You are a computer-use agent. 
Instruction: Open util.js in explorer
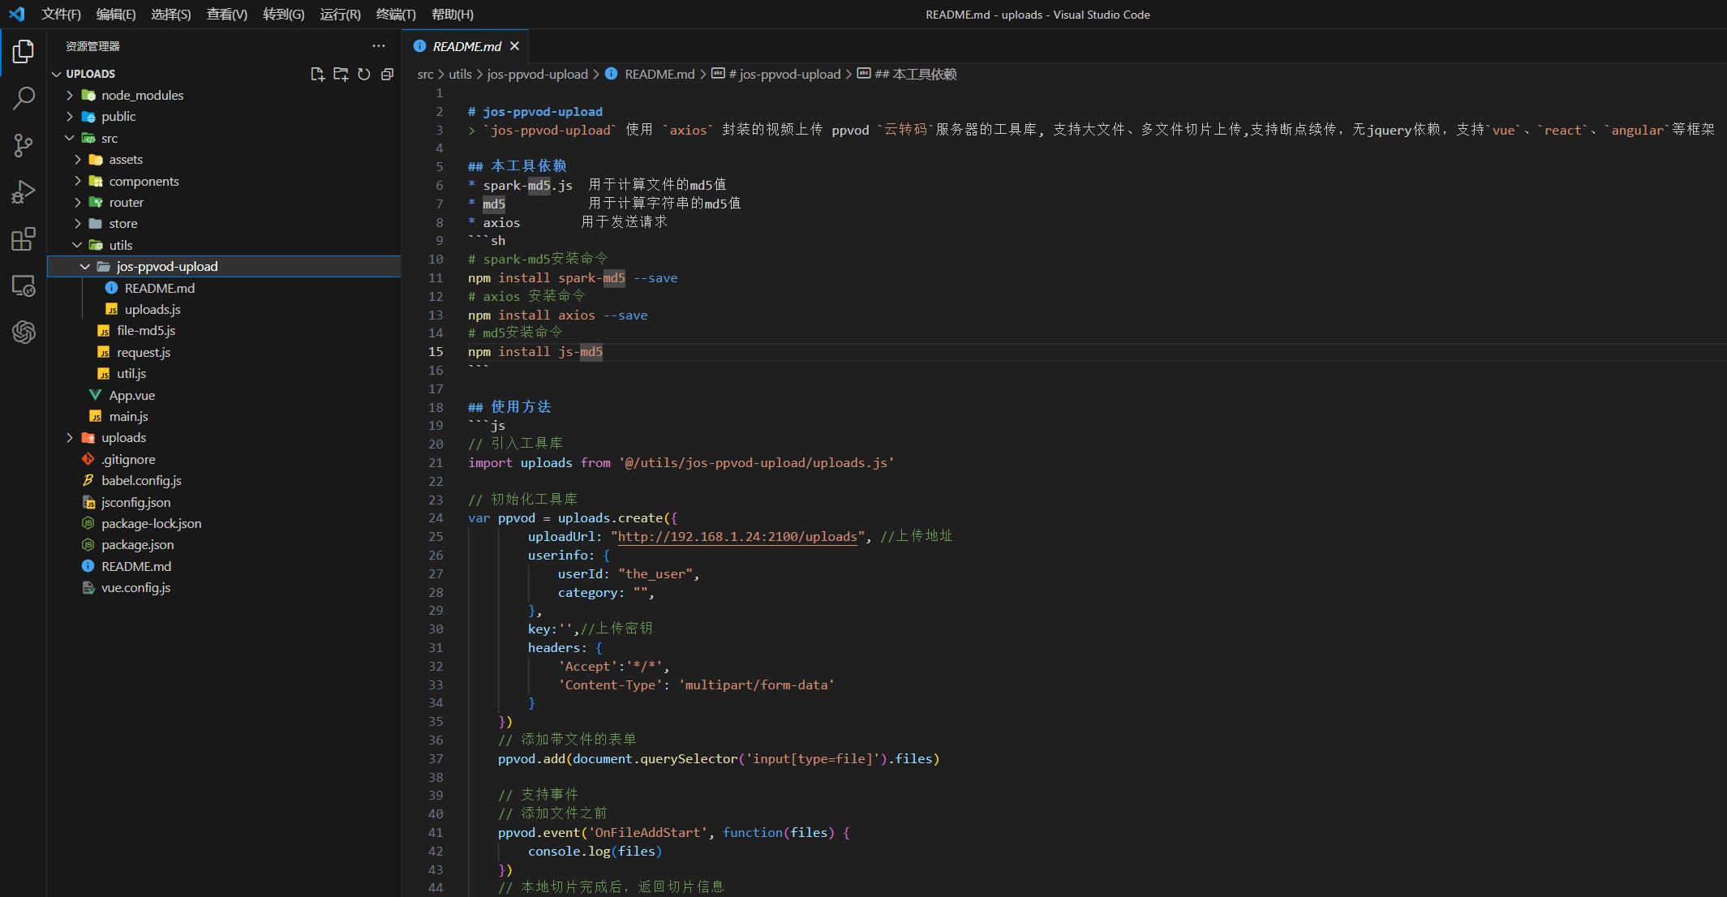coord(131,373)
